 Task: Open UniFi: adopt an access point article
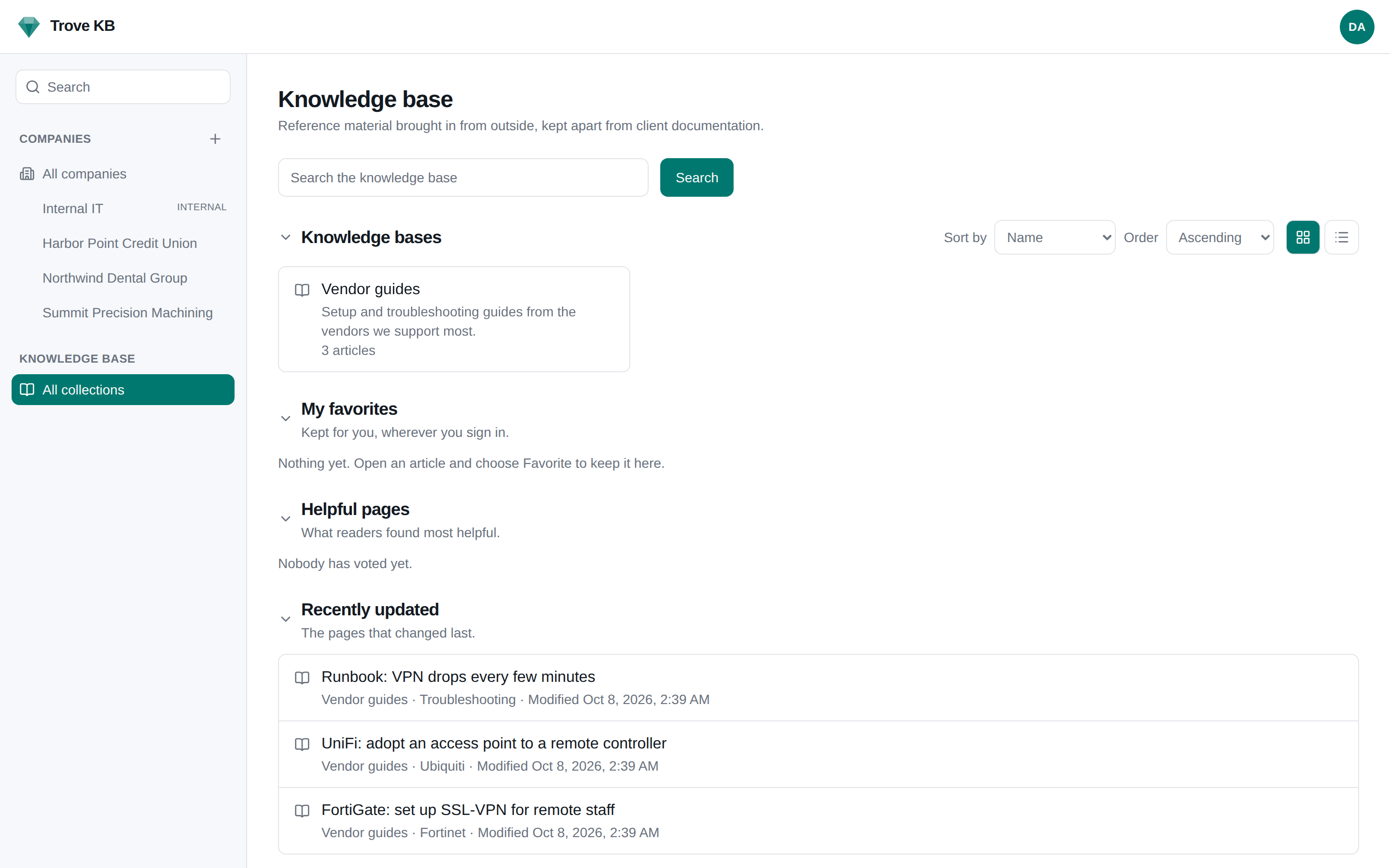tap(493, 744)
